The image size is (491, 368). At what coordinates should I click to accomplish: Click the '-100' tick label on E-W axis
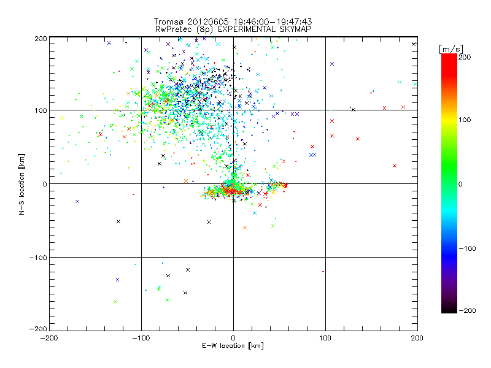coord(141,338)
